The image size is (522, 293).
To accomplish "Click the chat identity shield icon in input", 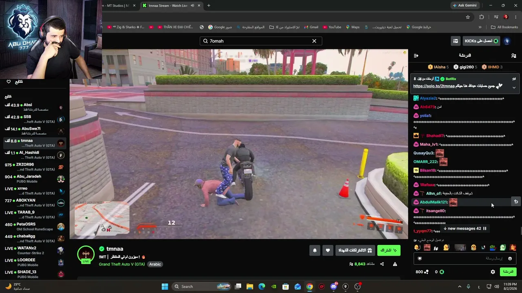I will 420,258.
